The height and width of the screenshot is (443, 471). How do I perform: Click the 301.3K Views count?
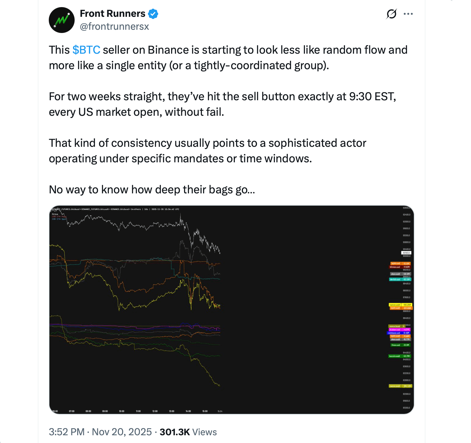pos(188,432)
